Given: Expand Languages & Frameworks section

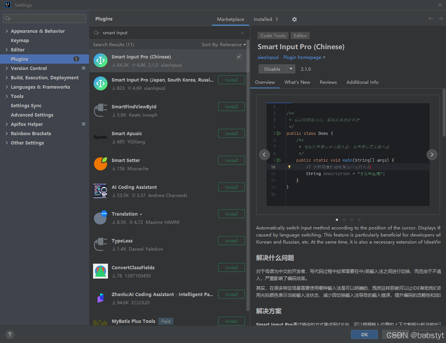Looking at the screenshot, I should point(7,87).
